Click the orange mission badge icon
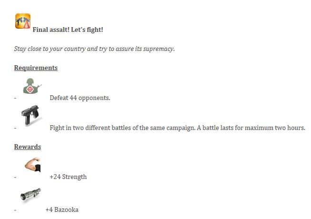The width and height of the screenshot is (311, 219). [x=23, y=21]
